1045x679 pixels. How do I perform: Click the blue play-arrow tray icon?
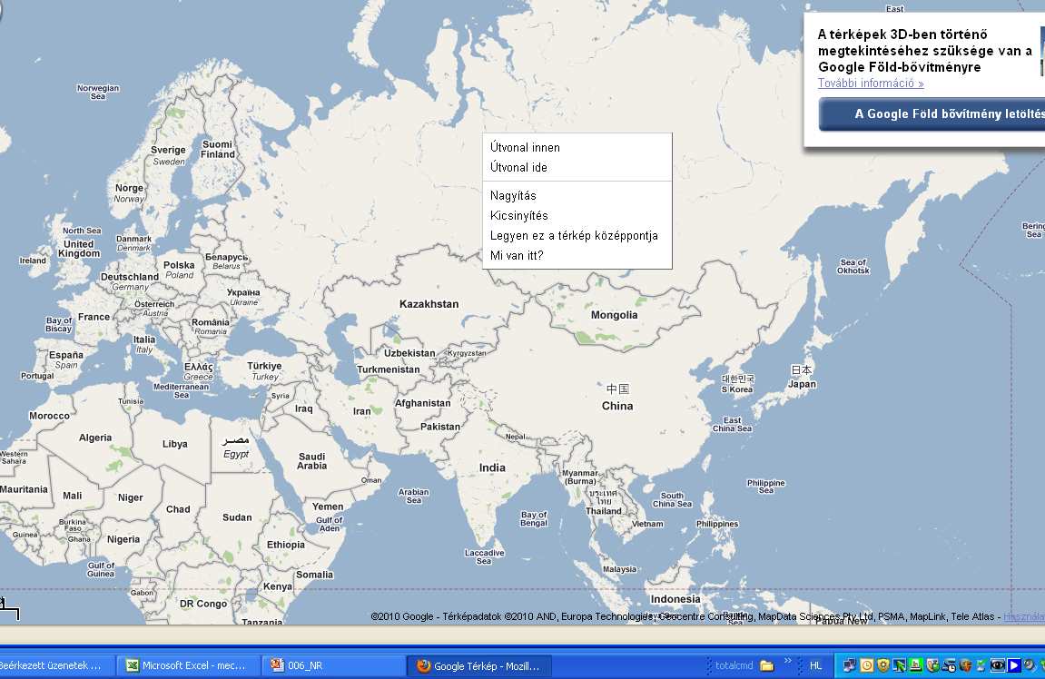point(1014,665)
